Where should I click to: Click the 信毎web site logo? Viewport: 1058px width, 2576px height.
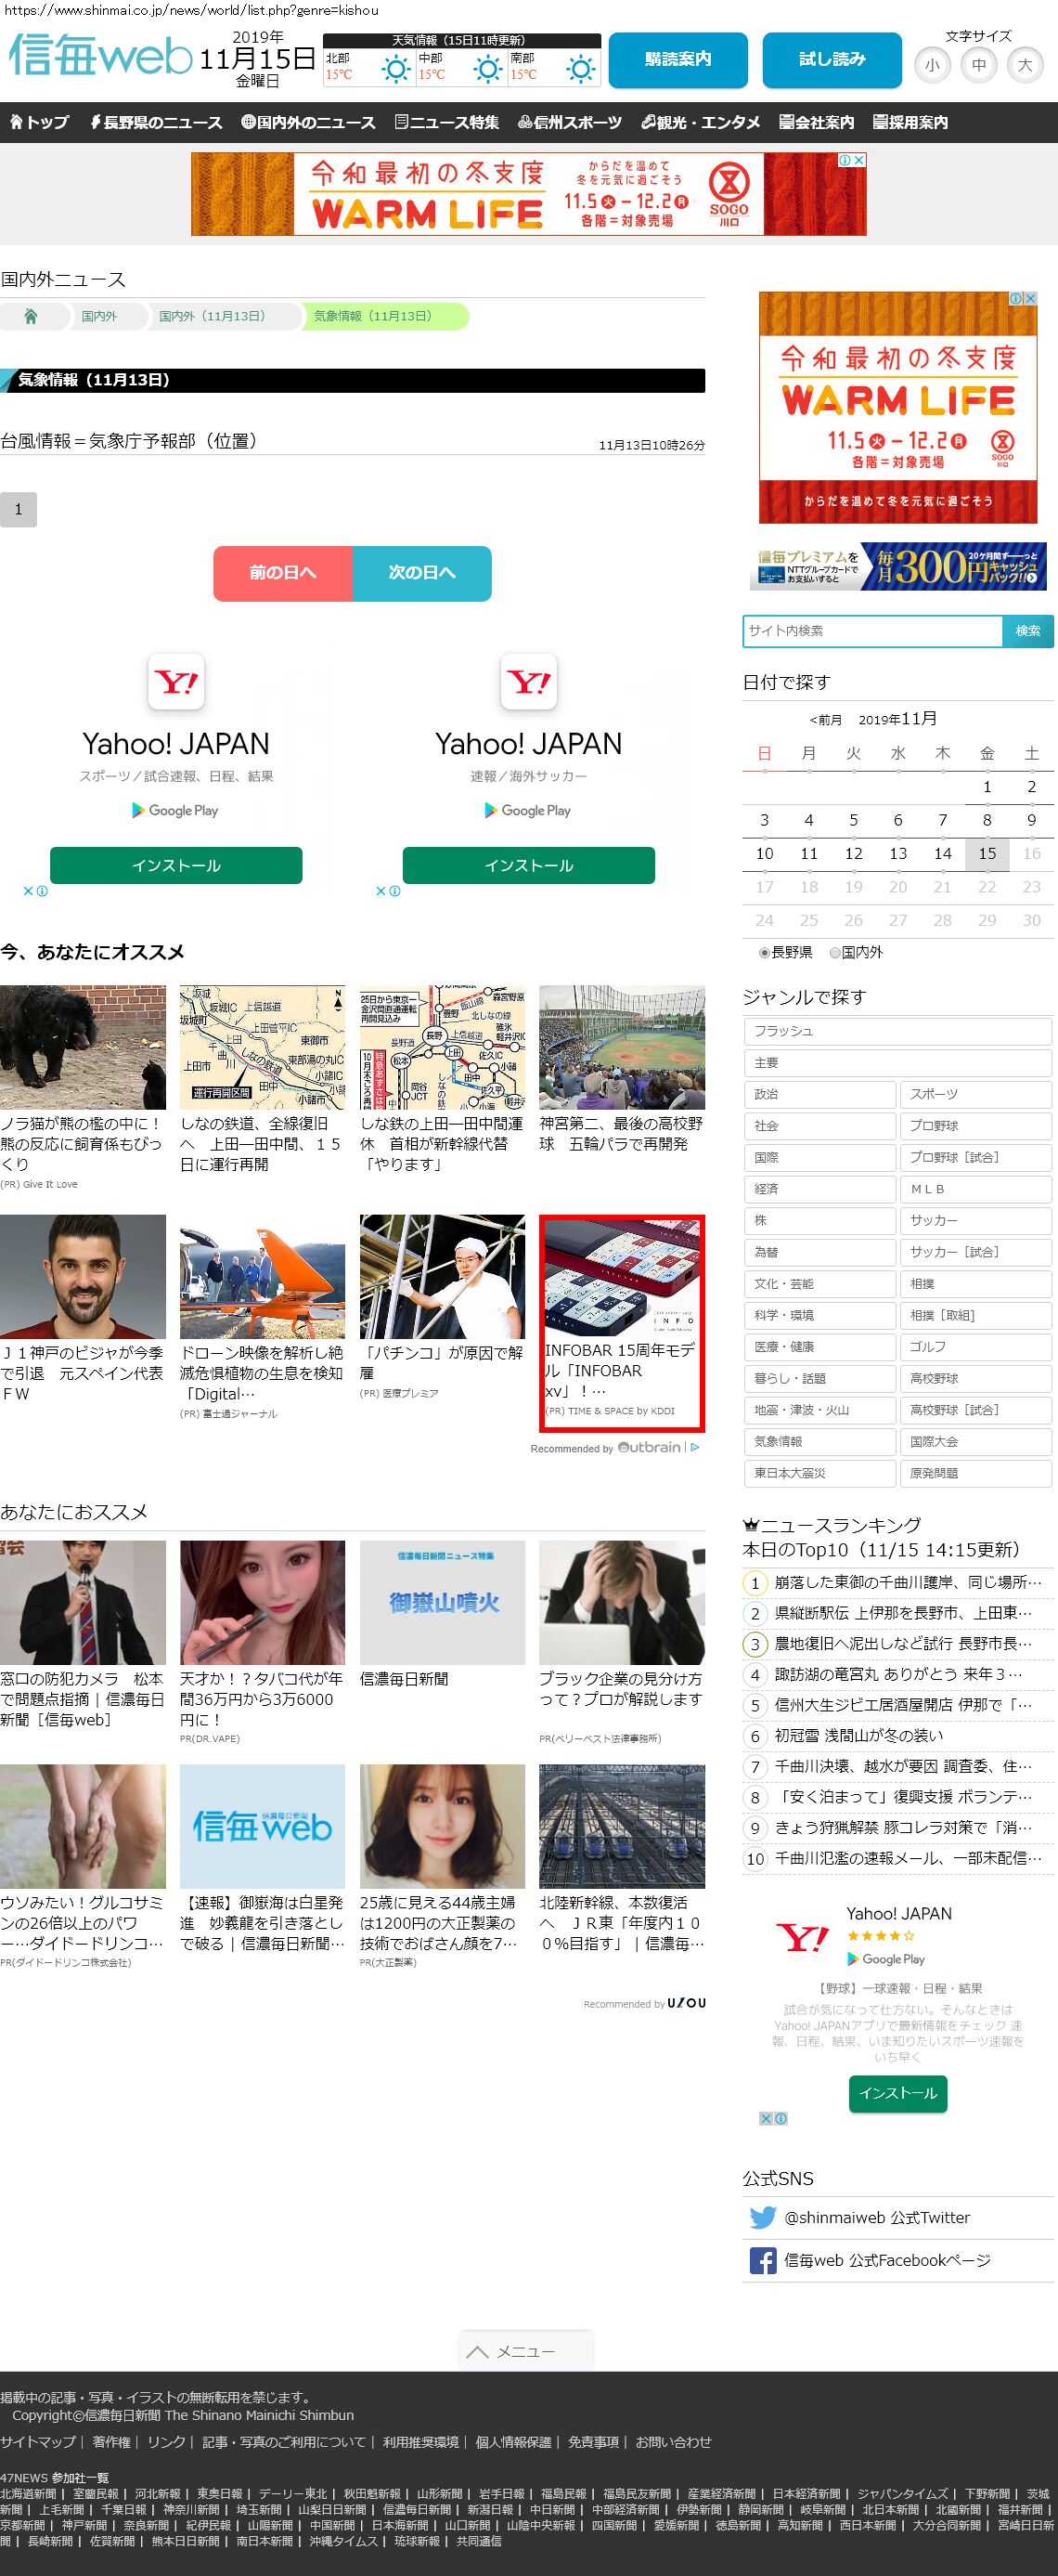pyautogui.click(x=100, y=57)
